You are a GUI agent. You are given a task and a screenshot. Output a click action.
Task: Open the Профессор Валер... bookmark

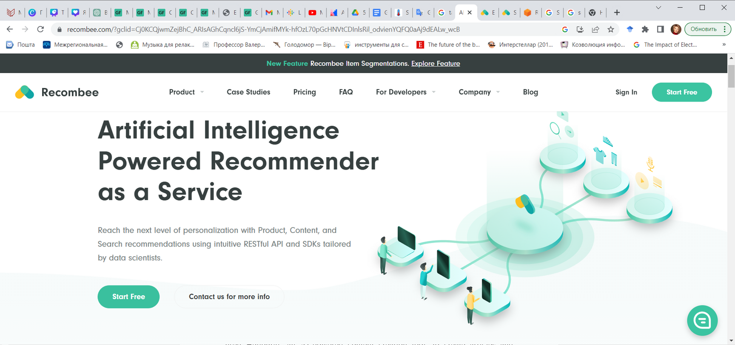pos(234,45)
